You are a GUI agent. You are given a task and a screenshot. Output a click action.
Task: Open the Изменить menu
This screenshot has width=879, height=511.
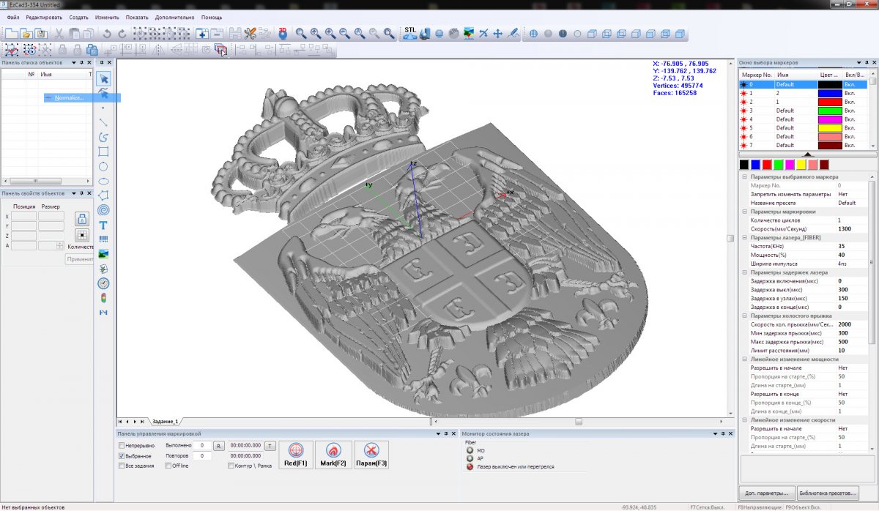pos(107,17)
